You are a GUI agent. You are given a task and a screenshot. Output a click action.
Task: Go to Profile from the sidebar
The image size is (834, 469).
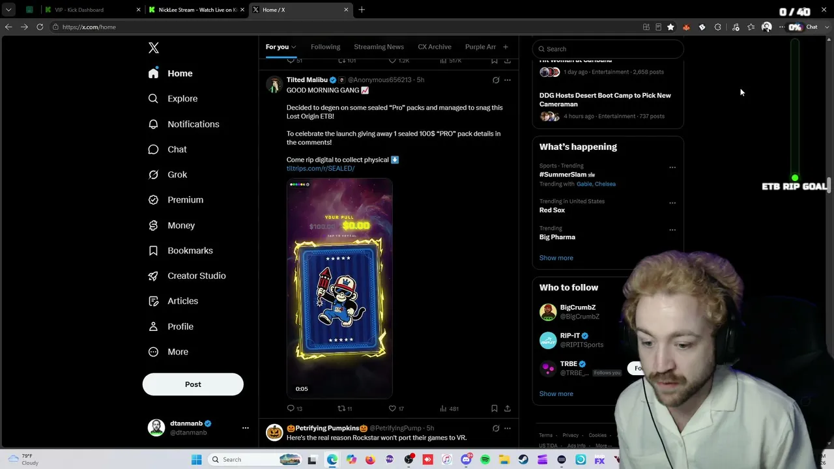[x=171, y=326]
